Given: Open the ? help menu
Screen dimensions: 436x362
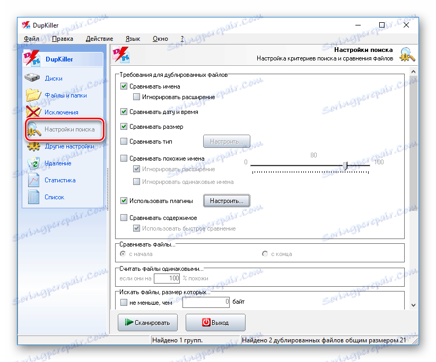Looking at the screenshot, I should pyautogui.click(x=182, y=39).
